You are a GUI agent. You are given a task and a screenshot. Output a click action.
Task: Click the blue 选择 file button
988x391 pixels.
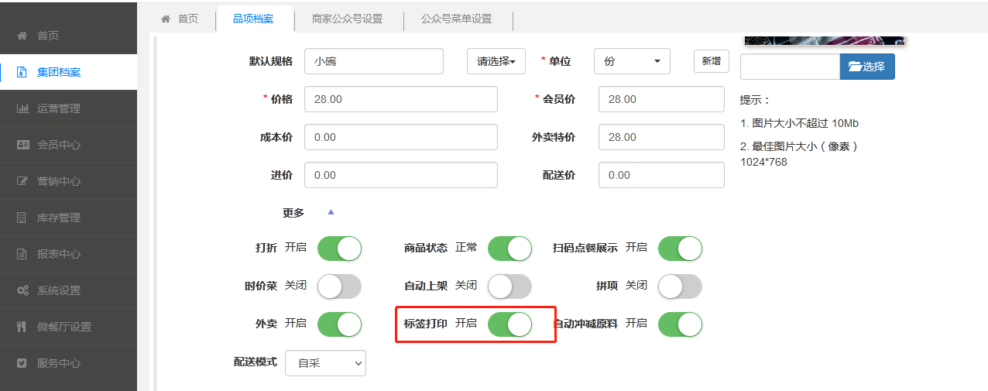click(867, 67)
